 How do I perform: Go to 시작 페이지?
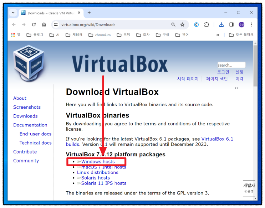coord(188,79)
